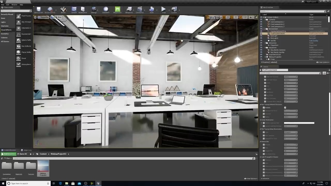
Task: Click the Build toolbar icon
Action: (152, 10)
